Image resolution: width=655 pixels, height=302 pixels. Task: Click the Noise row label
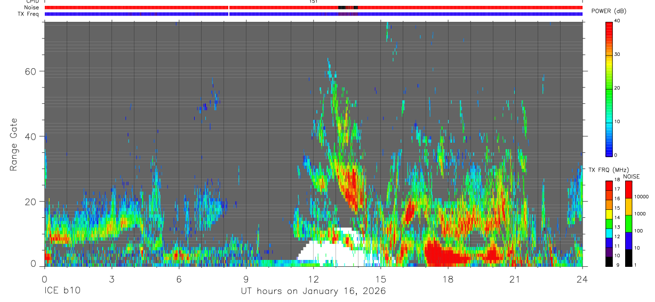(31, 7)
